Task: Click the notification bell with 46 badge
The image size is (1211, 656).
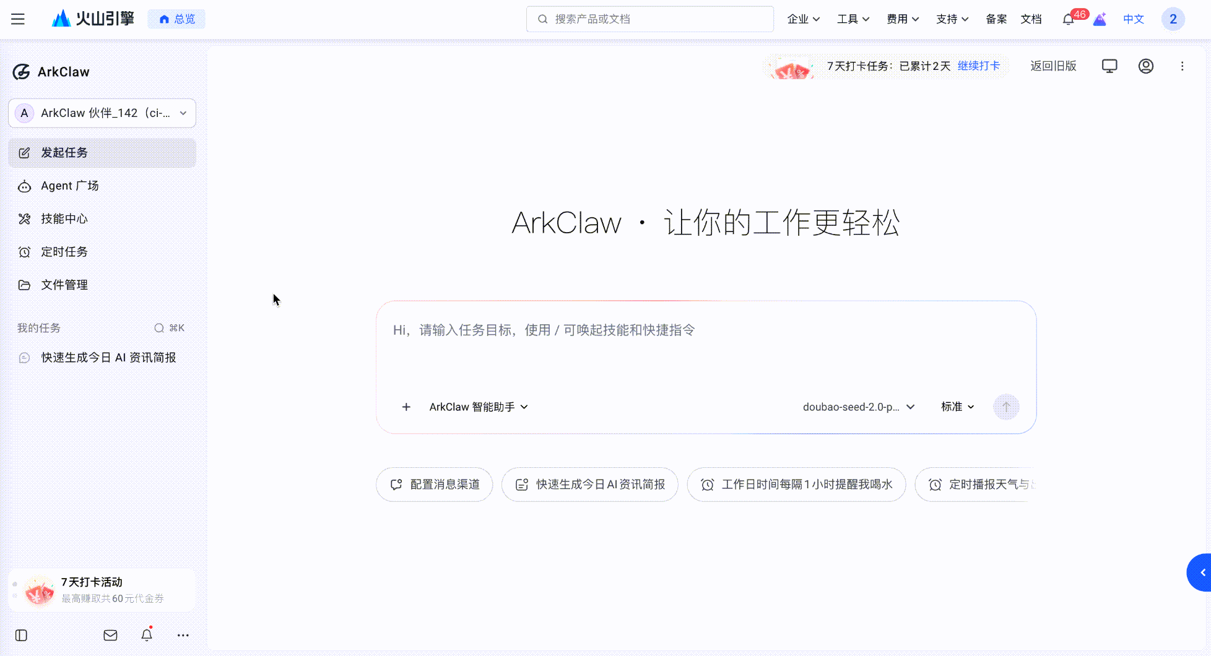Action: tap(1069, 19)
